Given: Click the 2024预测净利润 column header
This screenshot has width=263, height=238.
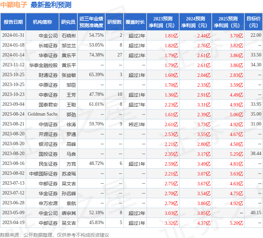Looking at the screenshot, I should tap(195, 22).
